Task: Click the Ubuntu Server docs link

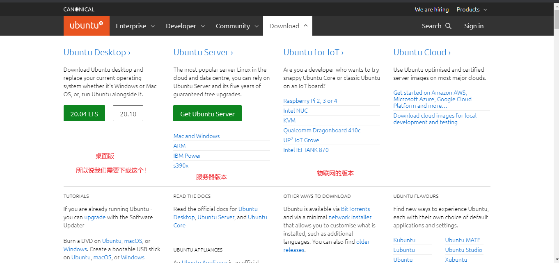Action: coord(216,217)
